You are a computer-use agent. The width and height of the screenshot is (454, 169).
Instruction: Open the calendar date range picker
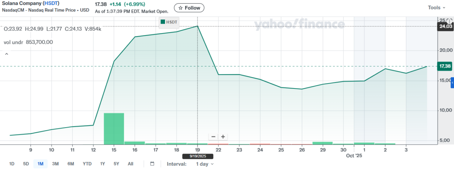(x=152, y=164)
